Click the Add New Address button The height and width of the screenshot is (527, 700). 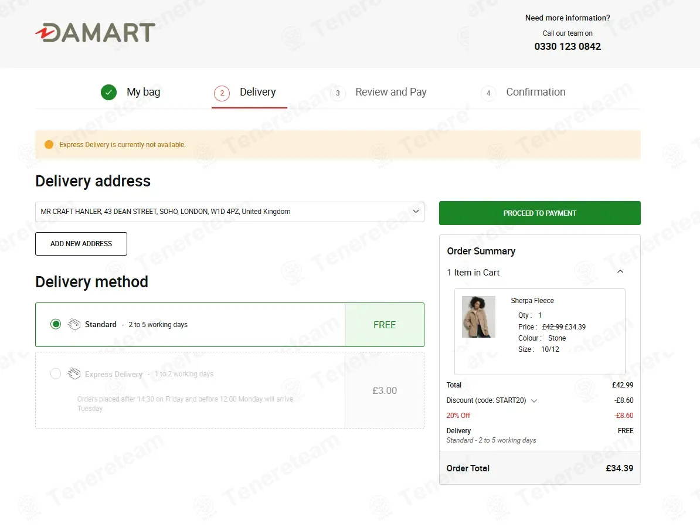pyautogui.click(x=81, y=244)
